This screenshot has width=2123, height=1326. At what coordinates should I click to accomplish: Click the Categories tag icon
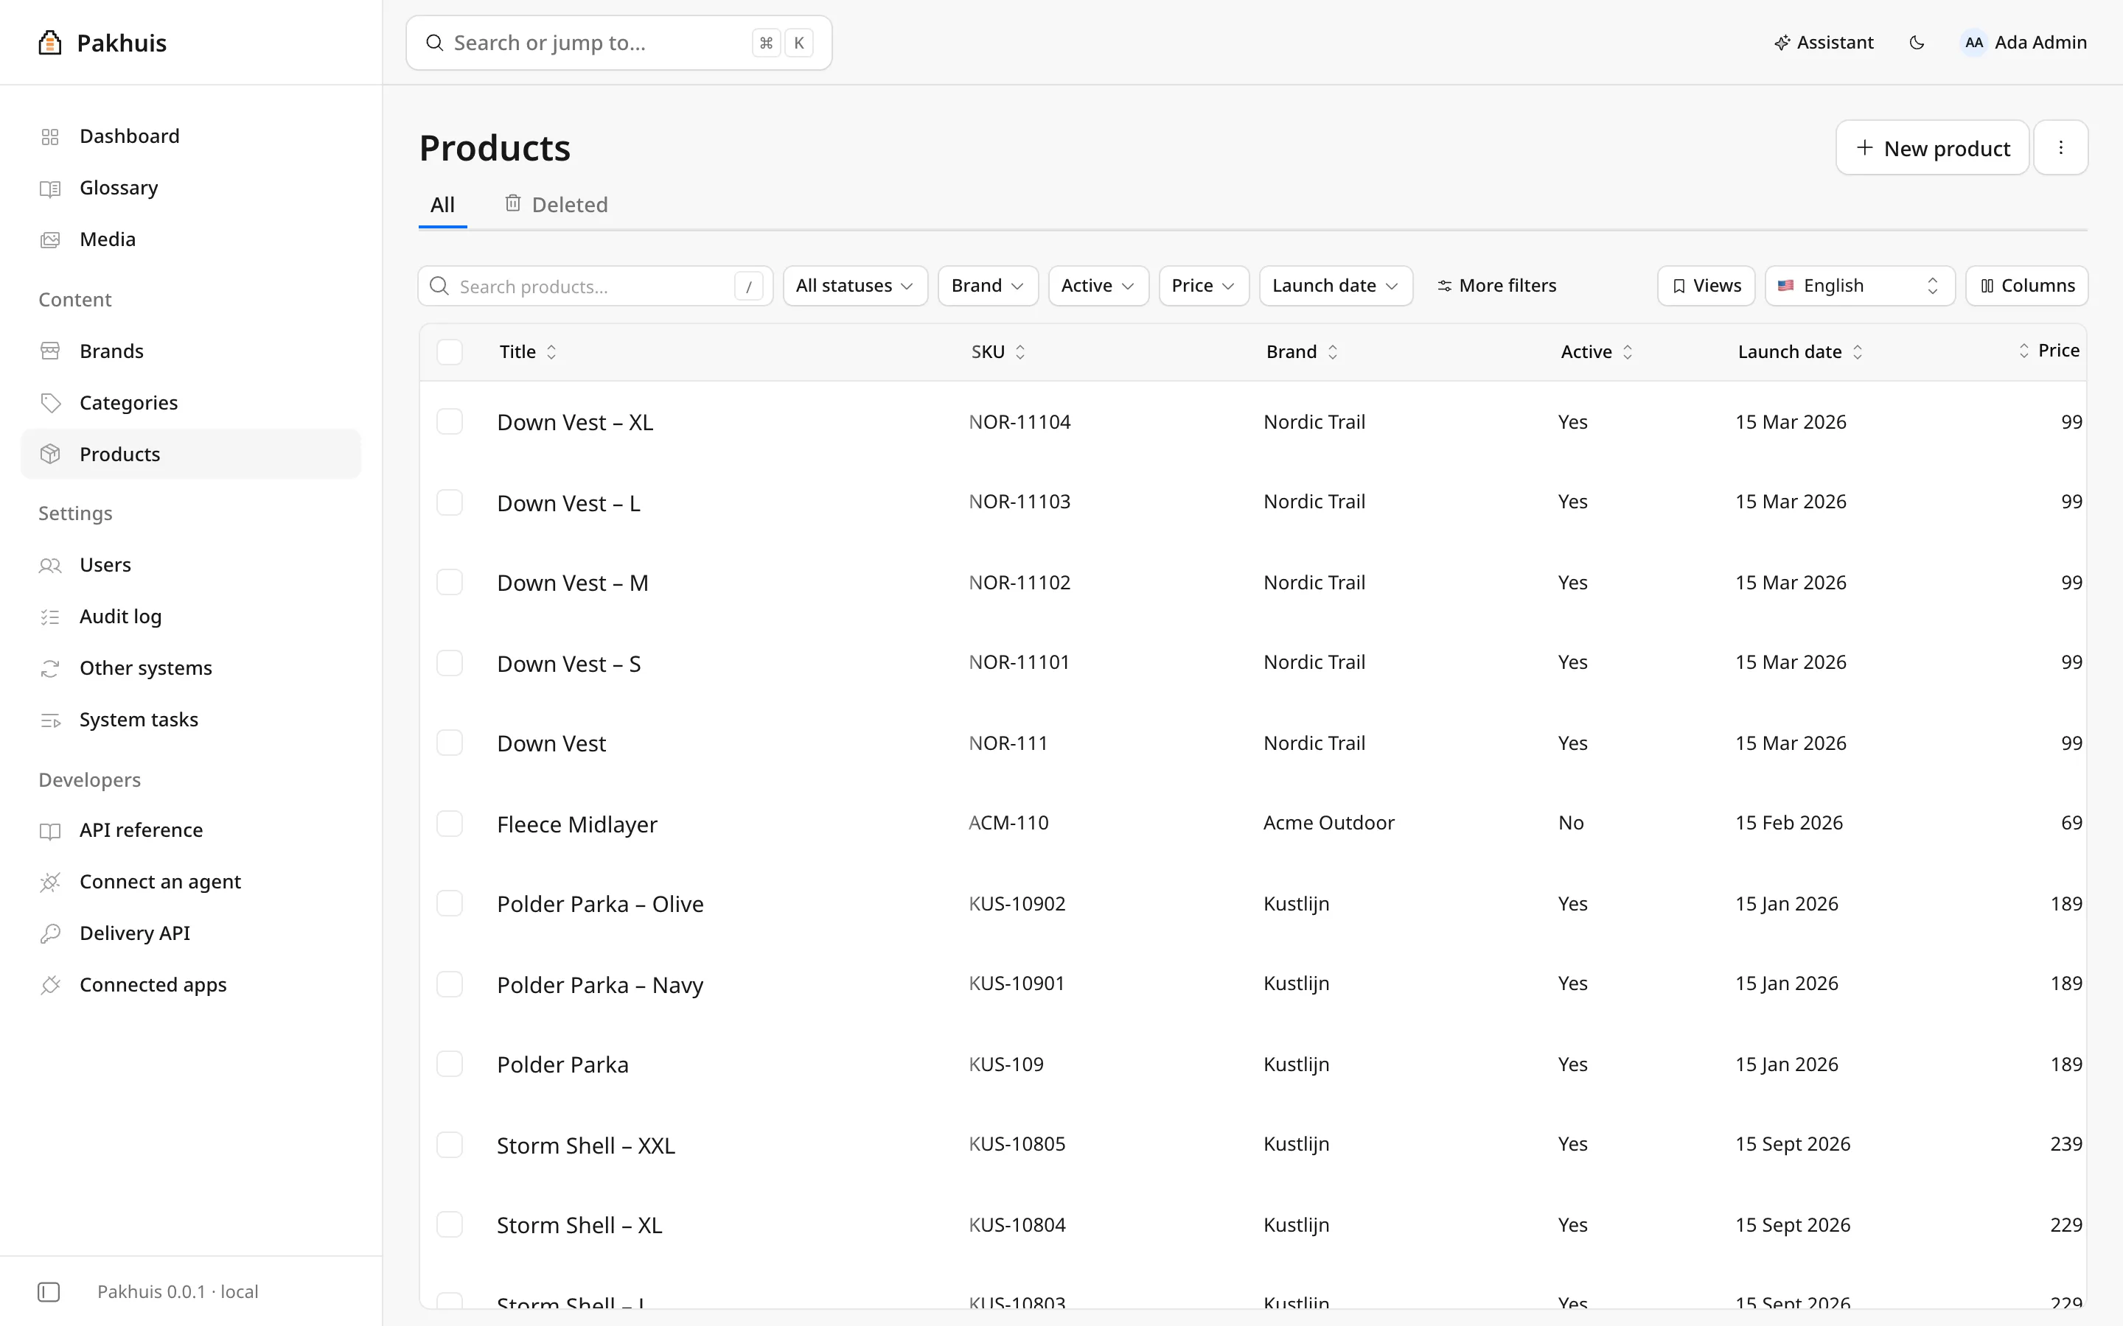[x=50, y=402]
